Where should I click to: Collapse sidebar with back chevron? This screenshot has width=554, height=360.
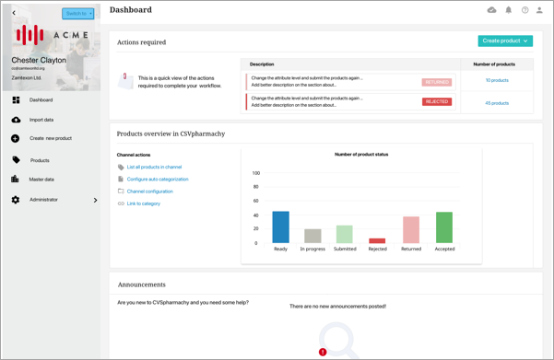click(14, 13)
